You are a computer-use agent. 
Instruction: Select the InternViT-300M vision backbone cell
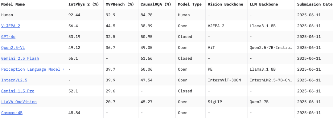(x=224, y=80)
